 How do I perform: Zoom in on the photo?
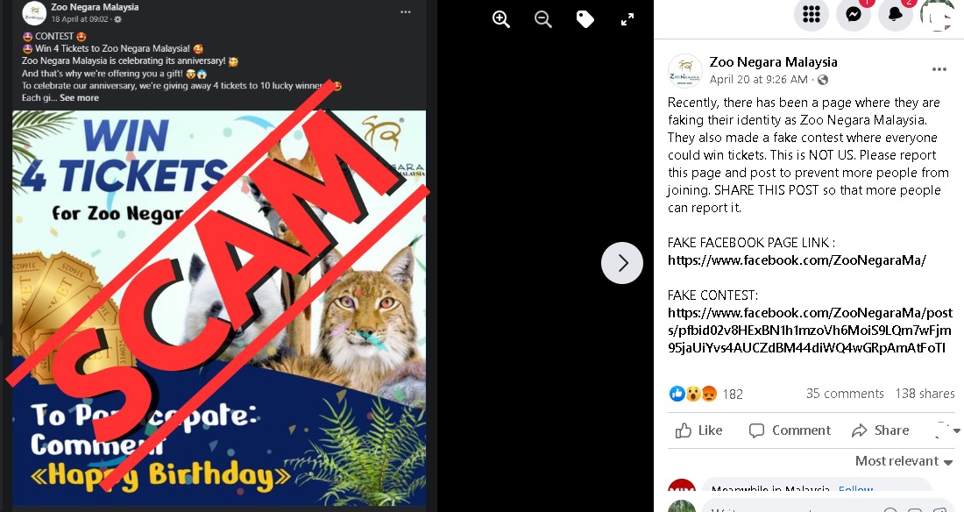pyautogui.click(x=501, y=19)
